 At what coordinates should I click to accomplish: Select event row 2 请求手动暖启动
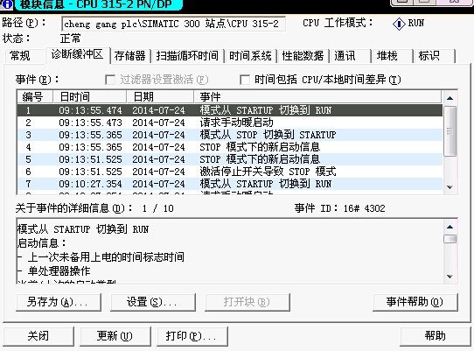click(x=230, y=123)
